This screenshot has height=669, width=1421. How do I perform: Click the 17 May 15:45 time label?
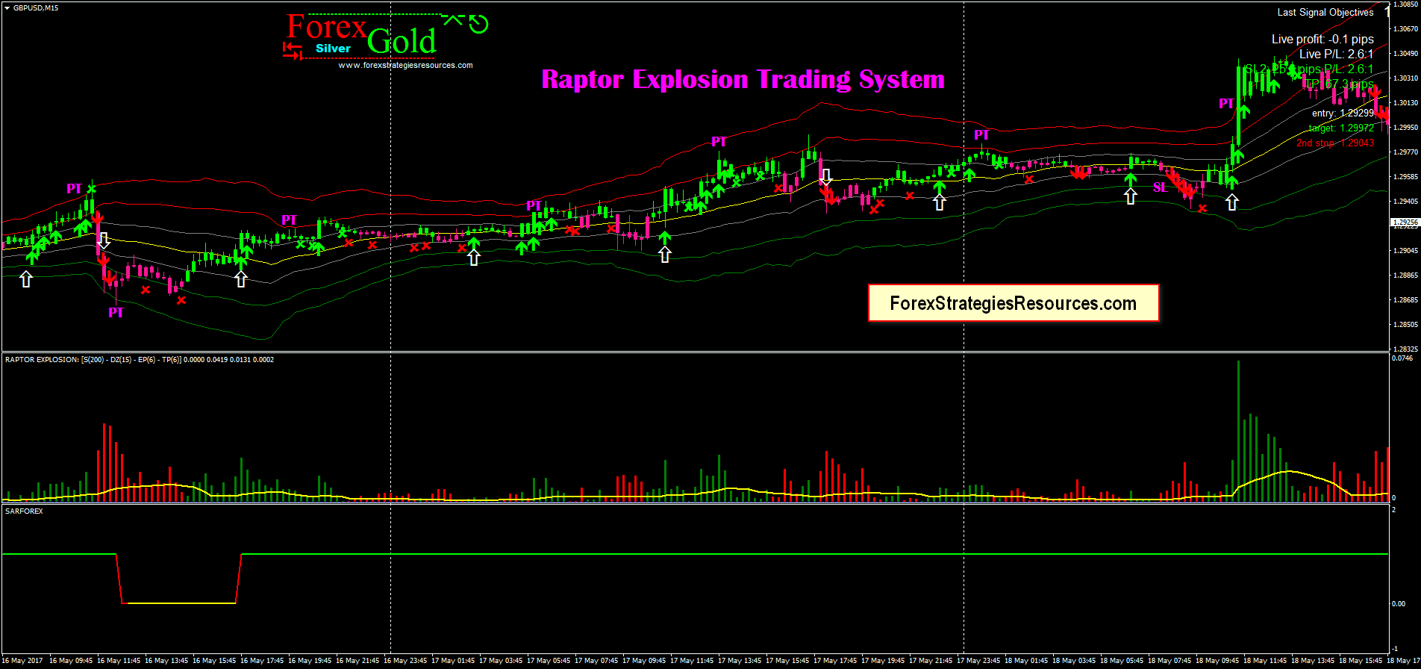pyautogui.click(x=787, y=661)
